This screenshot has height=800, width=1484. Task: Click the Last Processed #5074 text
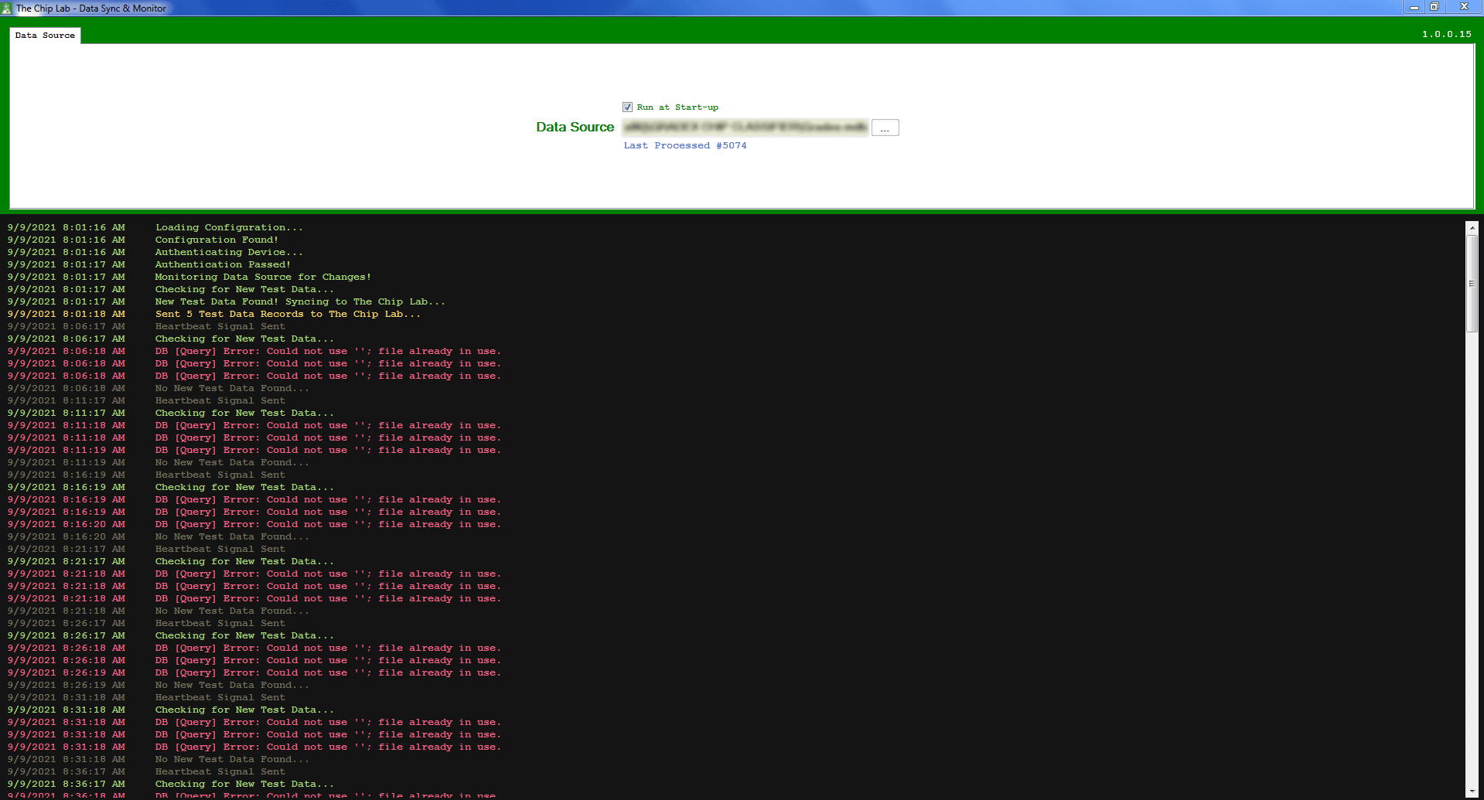pos(685,145)
